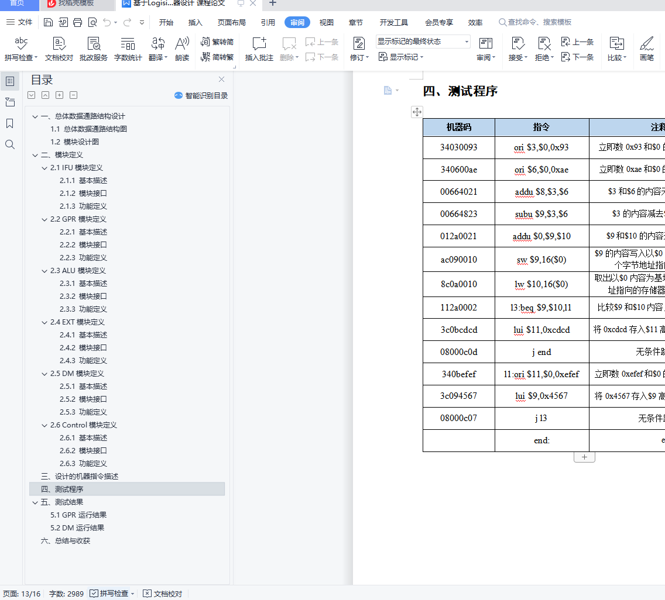Viewport: 665px width, 600px height.
Task: Convert traditional to simplified (繁转简)
Action: point(217,42)
